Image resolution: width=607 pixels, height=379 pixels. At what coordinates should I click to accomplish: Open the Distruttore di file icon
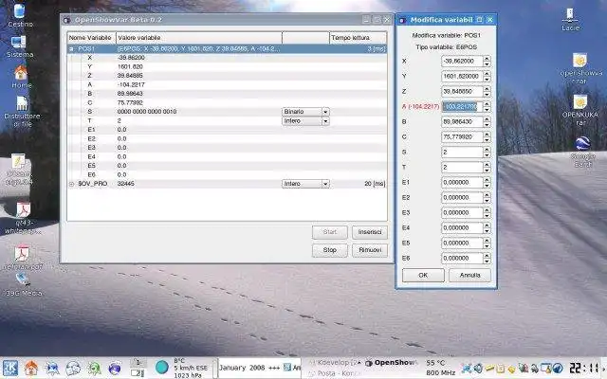click(22, 112)
